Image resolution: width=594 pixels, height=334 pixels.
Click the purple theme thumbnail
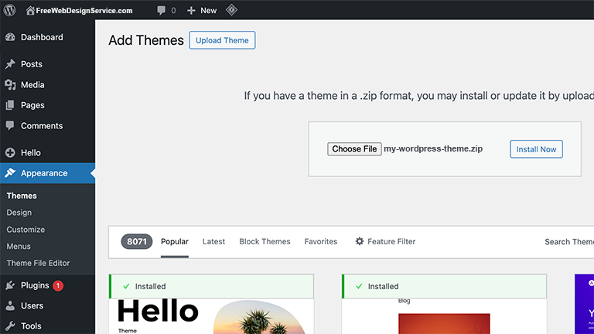[584, 304]
